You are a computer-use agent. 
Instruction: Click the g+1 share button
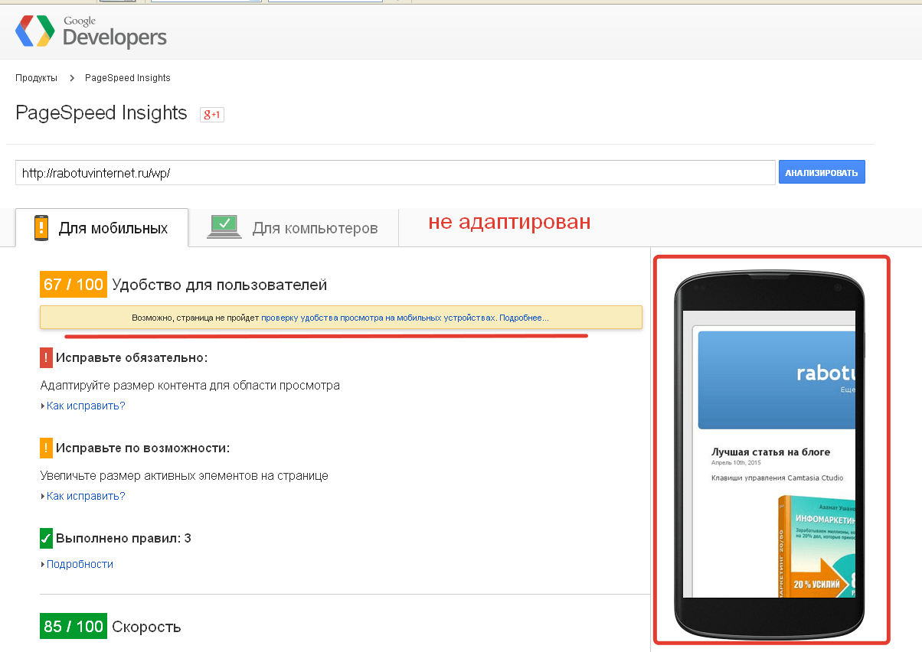pyautogui.click(x=211, y=115)
